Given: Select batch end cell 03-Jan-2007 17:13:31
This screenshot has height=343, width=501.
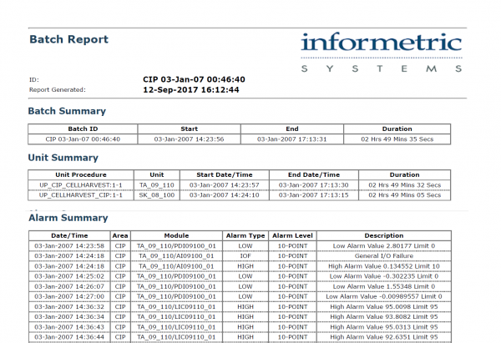Looking at the screenshot, I should click(292, 139).
